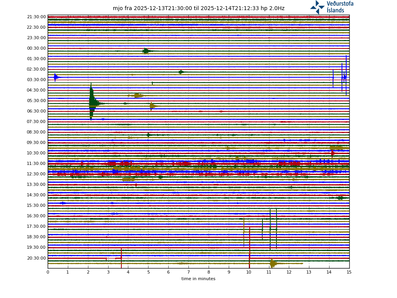Click the 21:30:00 time label
This screenshot has width=397, height=298.
tap(36, 17)
